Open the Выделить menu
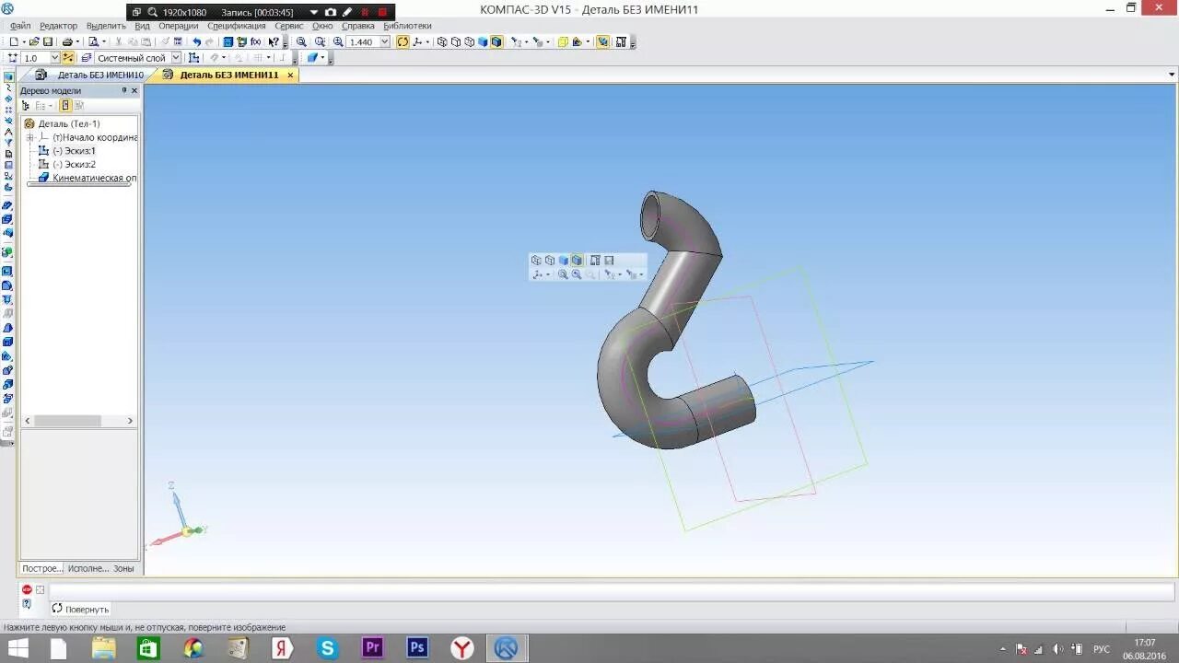1179x663 pixels. 106,26
